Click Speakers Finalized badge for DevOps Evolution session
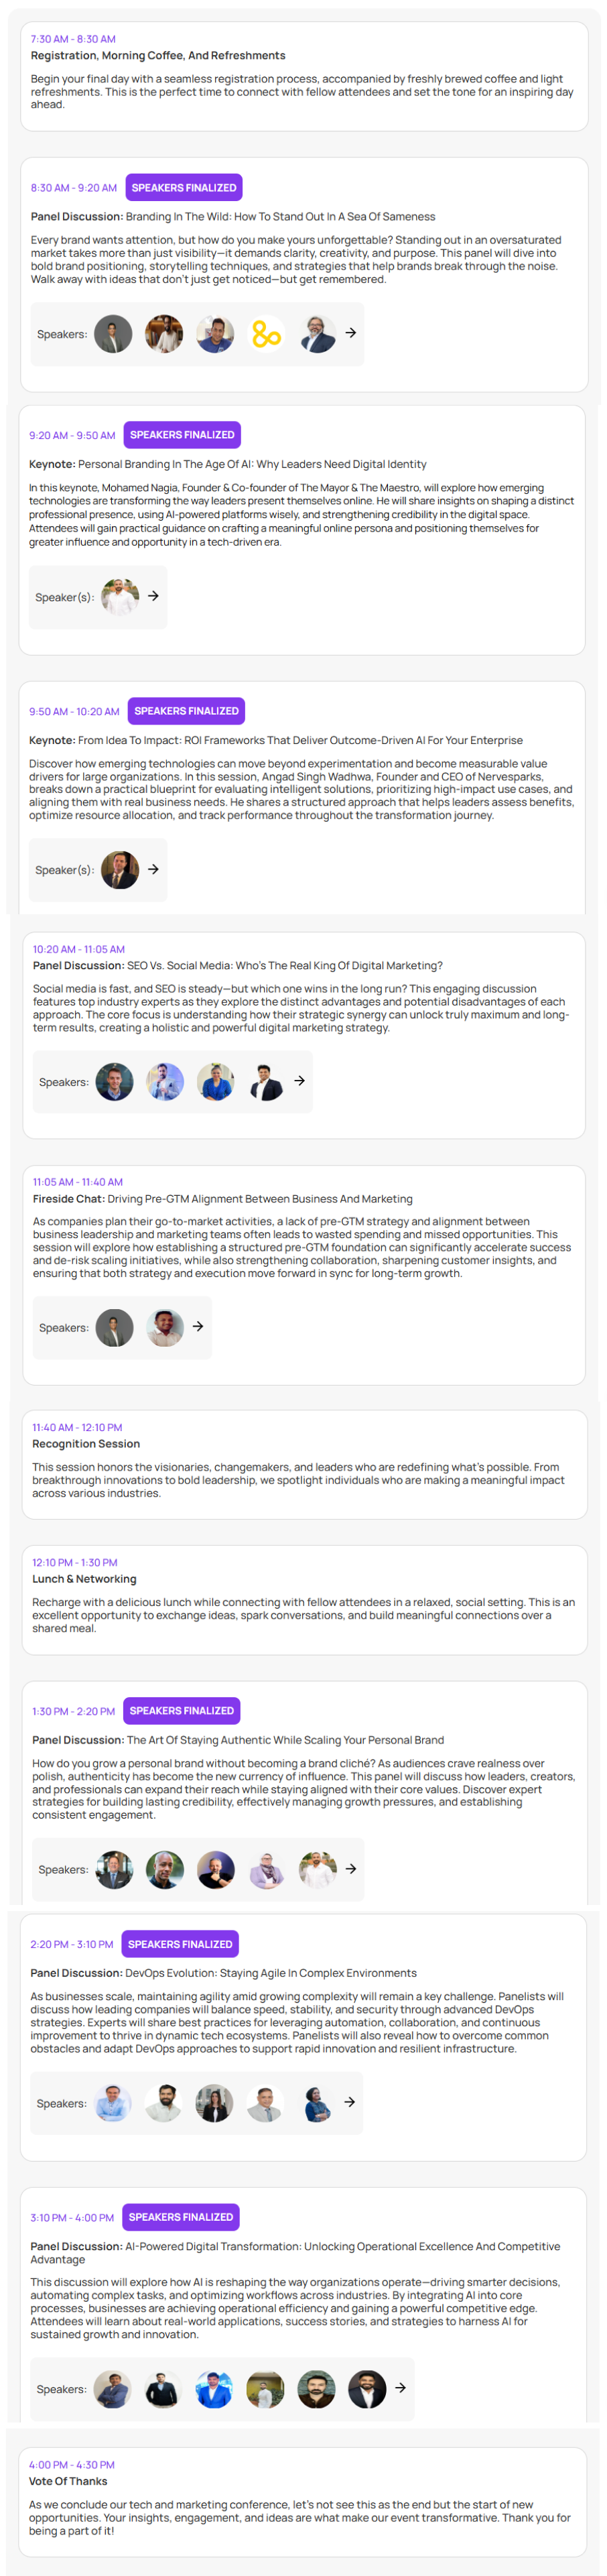This screenshot has height=2576, width=607. tap(180, 1944)
